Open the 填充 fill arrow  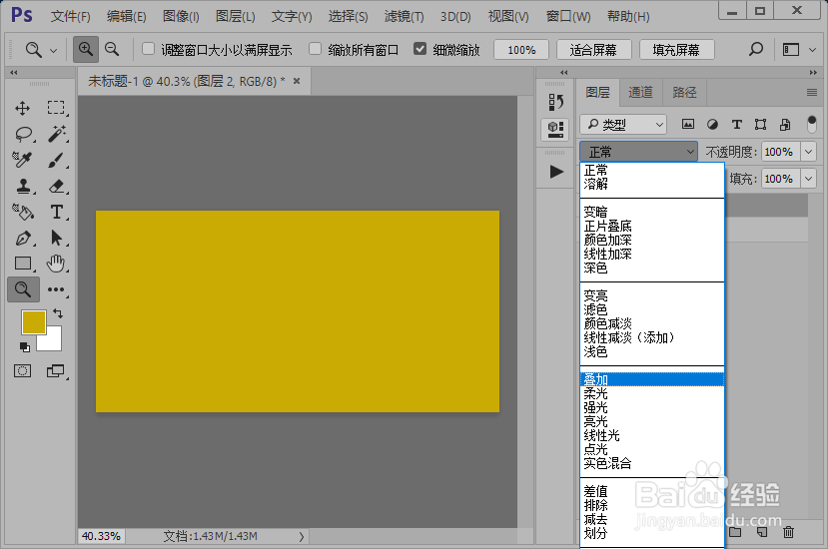[x=808, y=179]
